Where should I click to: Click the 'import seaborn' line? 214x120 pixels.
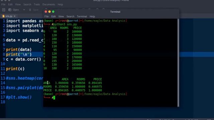tap(24, 31)
